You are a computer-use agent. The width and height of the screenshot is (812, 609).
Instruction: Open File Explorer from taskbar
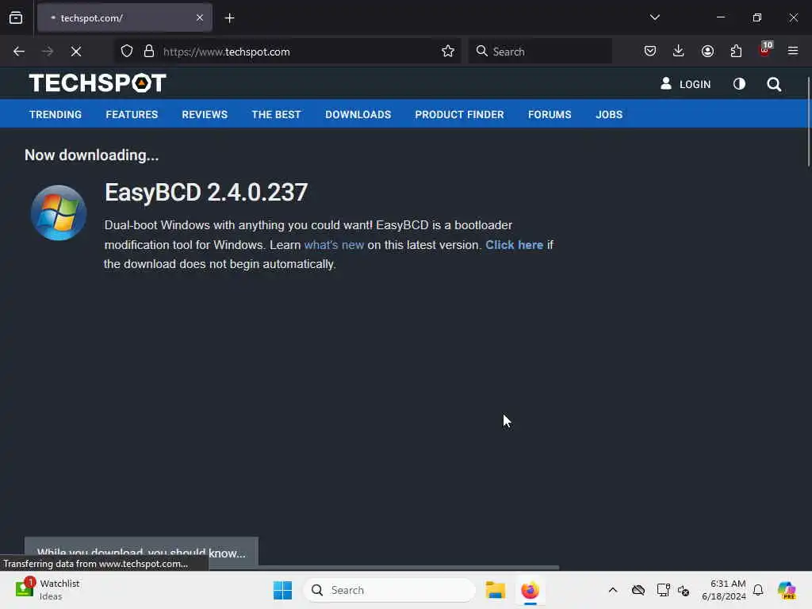(495, 590)
